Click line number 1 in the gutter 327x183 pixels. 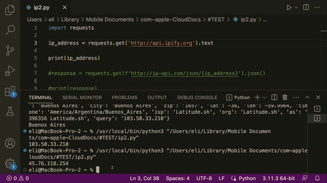(x=35, y=28)
